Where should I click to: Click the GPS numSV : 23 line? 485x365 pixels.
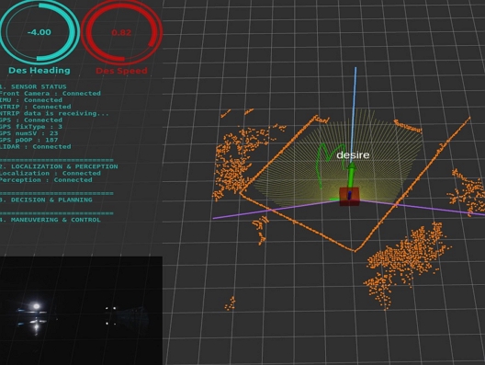click(29, 133)
